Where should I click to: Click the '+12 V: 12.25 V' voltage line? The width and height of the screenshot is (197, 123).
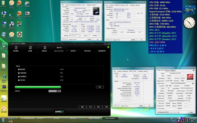click(157, 51)
